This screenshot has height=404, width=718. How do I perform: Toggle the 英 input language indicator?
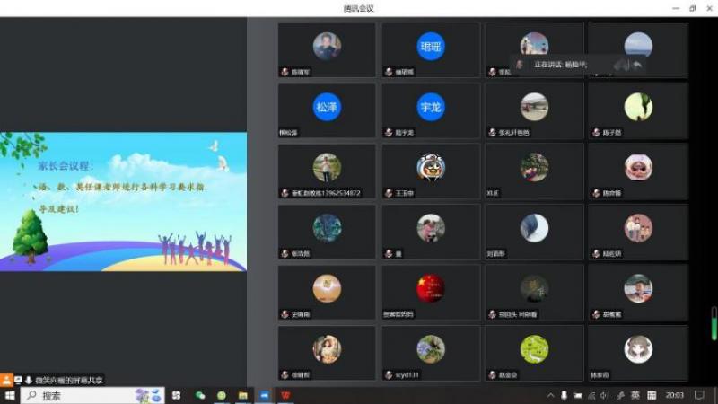pos(635,395)
